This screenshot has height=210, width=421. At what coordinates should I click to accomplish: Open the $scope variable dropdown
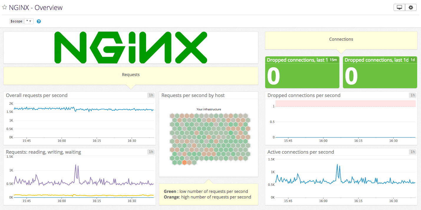[x=29, y=21]
